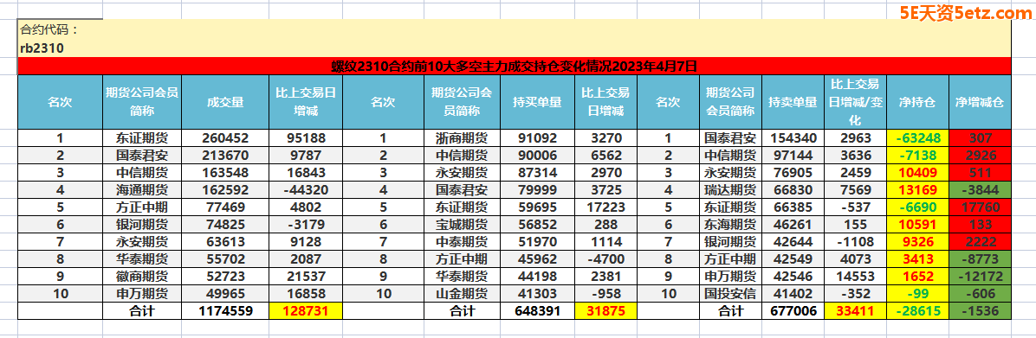This screenshot has height=338, width=1036.
Task: Click yellow long change total 31875
Action: point(605,311)
